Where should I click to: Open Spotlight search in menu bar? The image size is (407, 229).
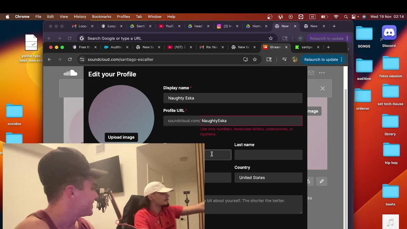tap(346, 17)
